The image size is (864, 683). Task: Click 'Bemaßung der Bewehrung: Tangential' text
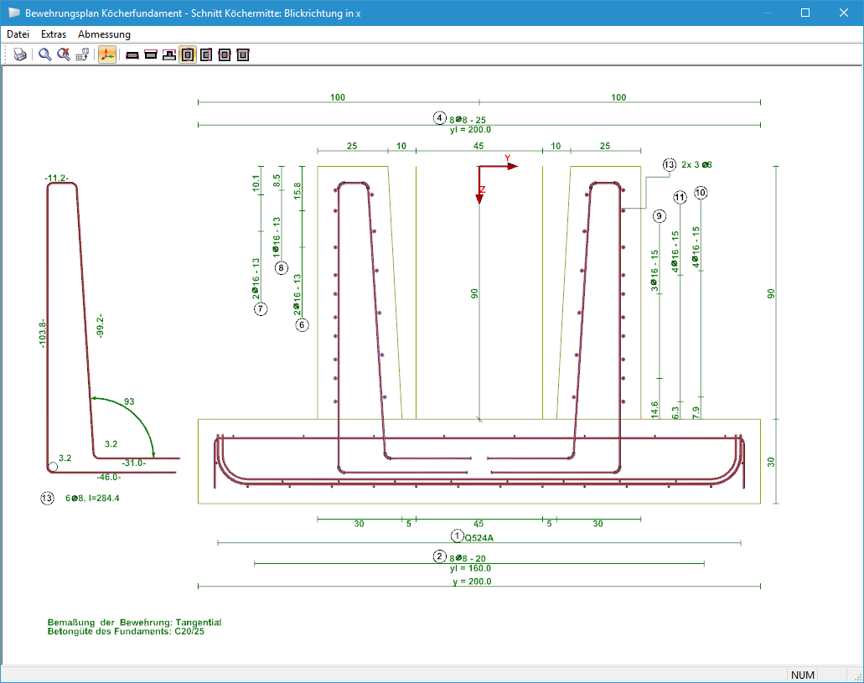[134, 623]
